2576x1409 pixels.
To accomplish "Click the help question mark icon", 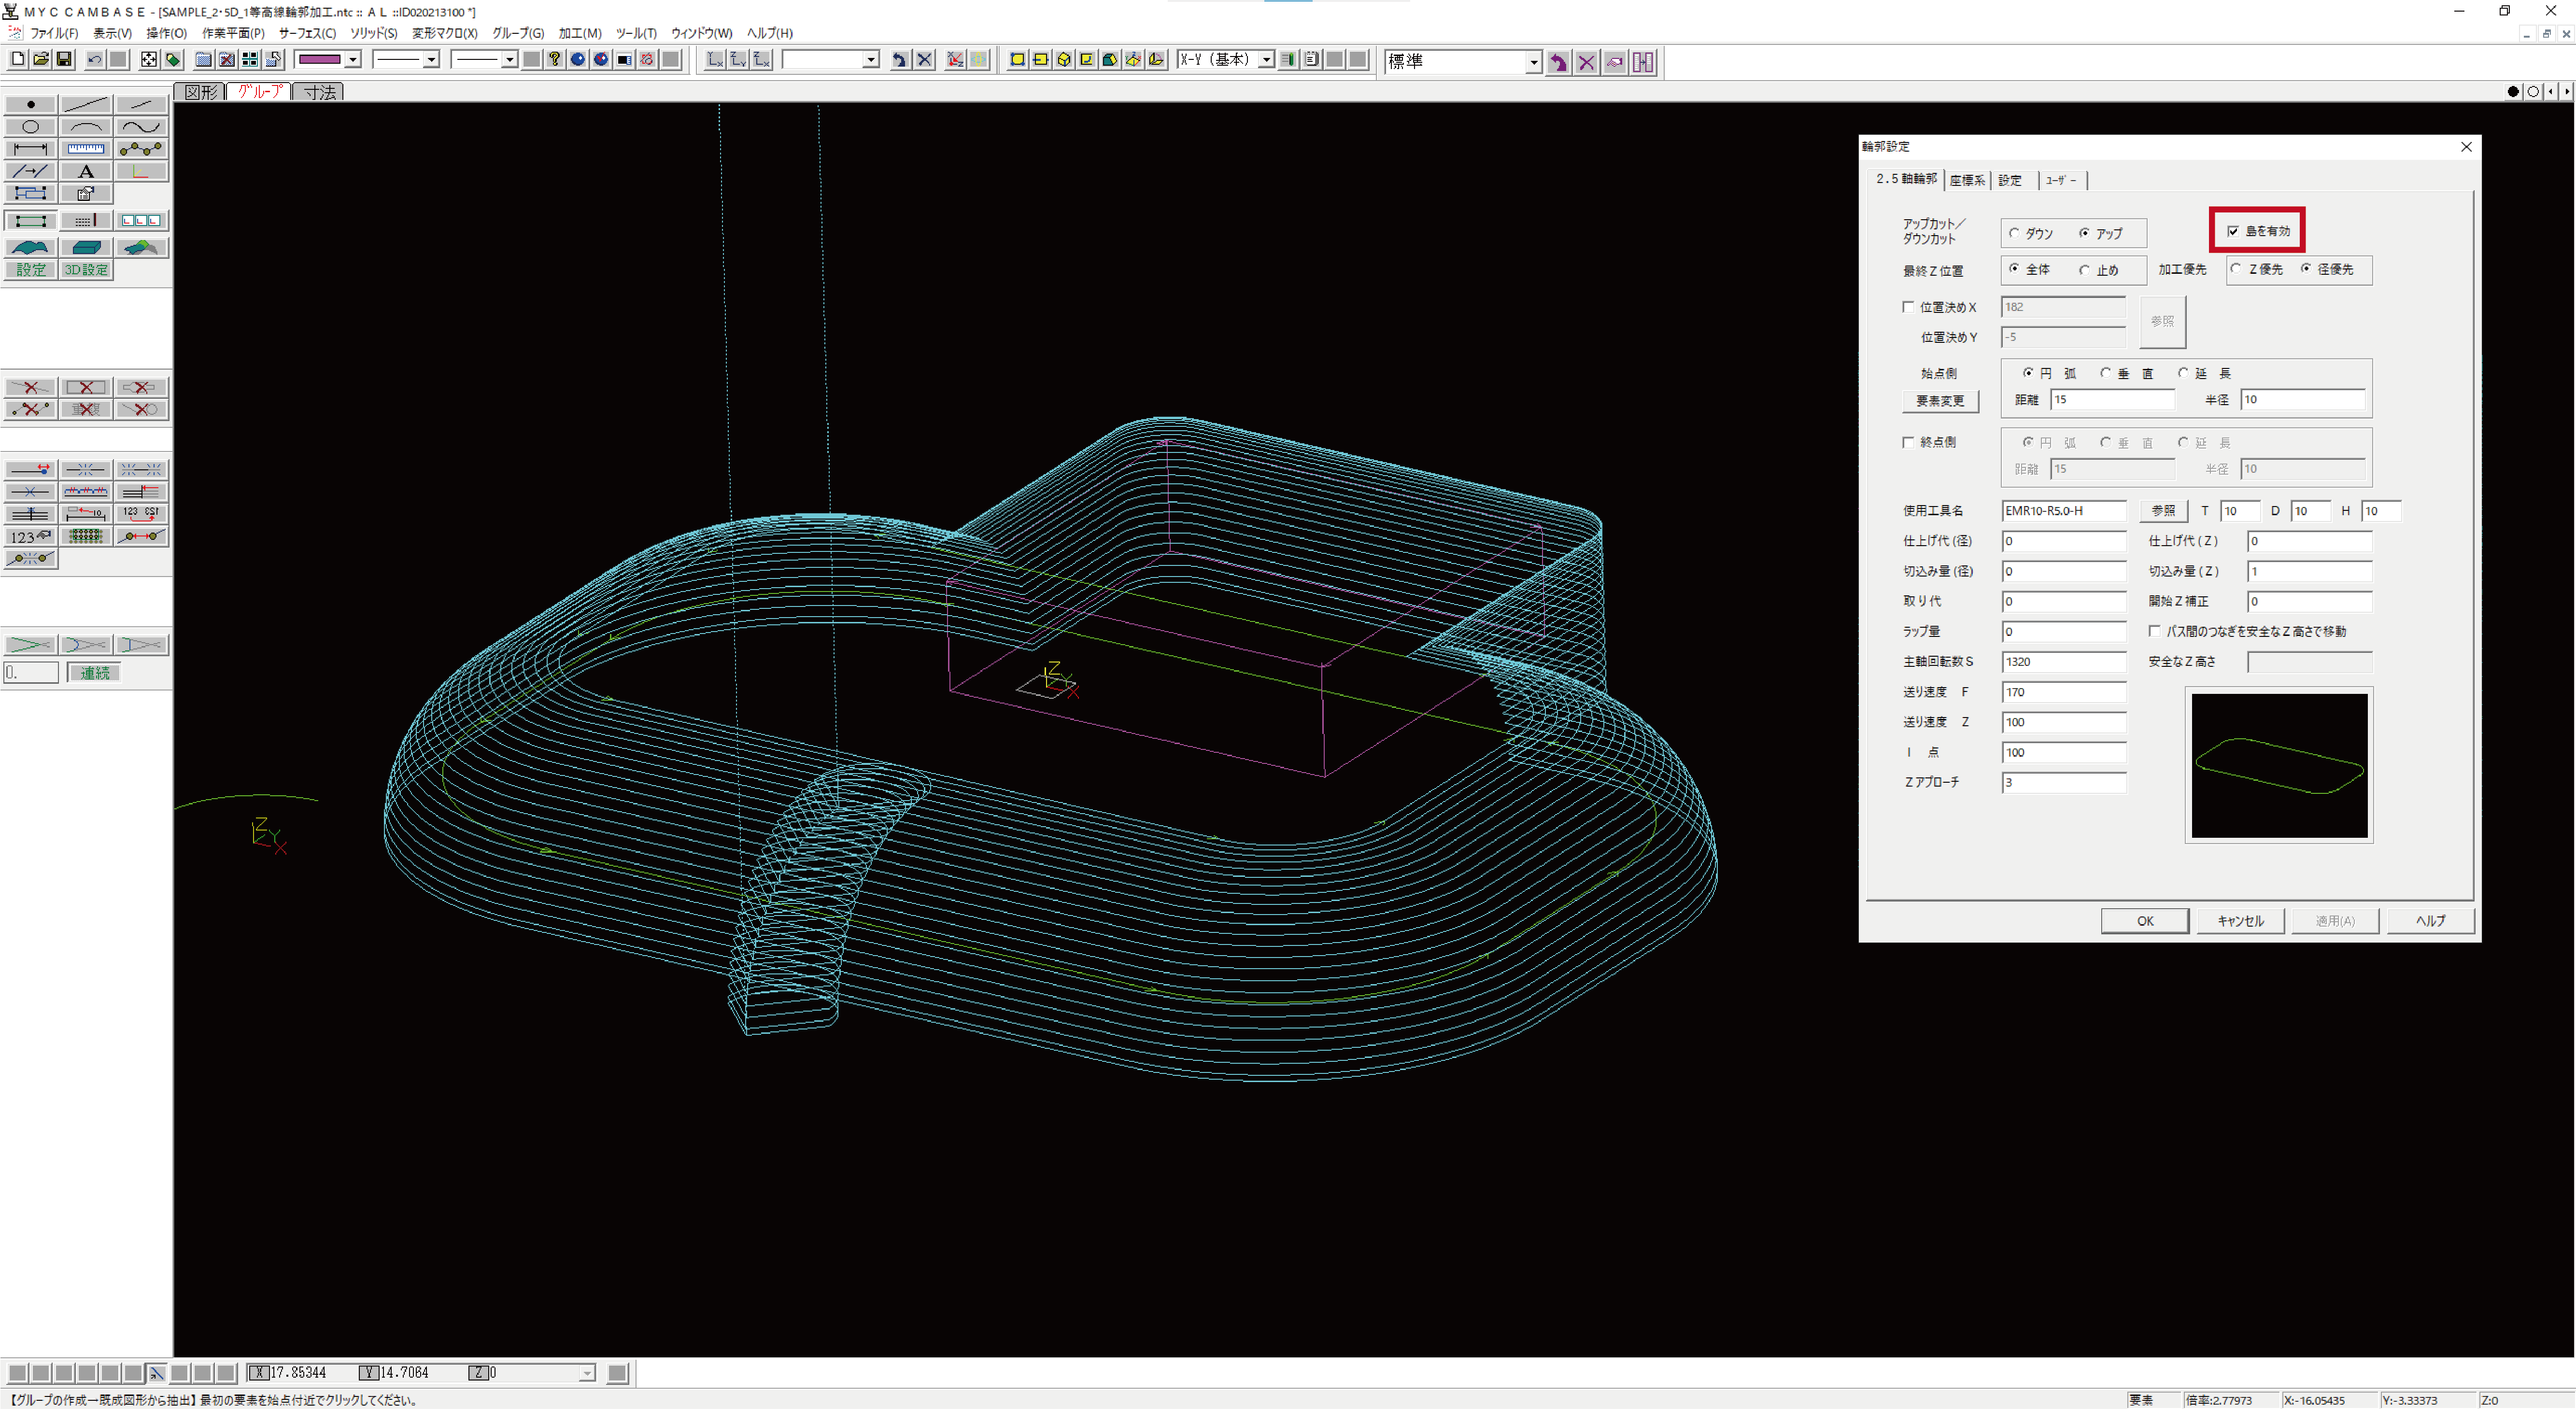I will point(555,60).
